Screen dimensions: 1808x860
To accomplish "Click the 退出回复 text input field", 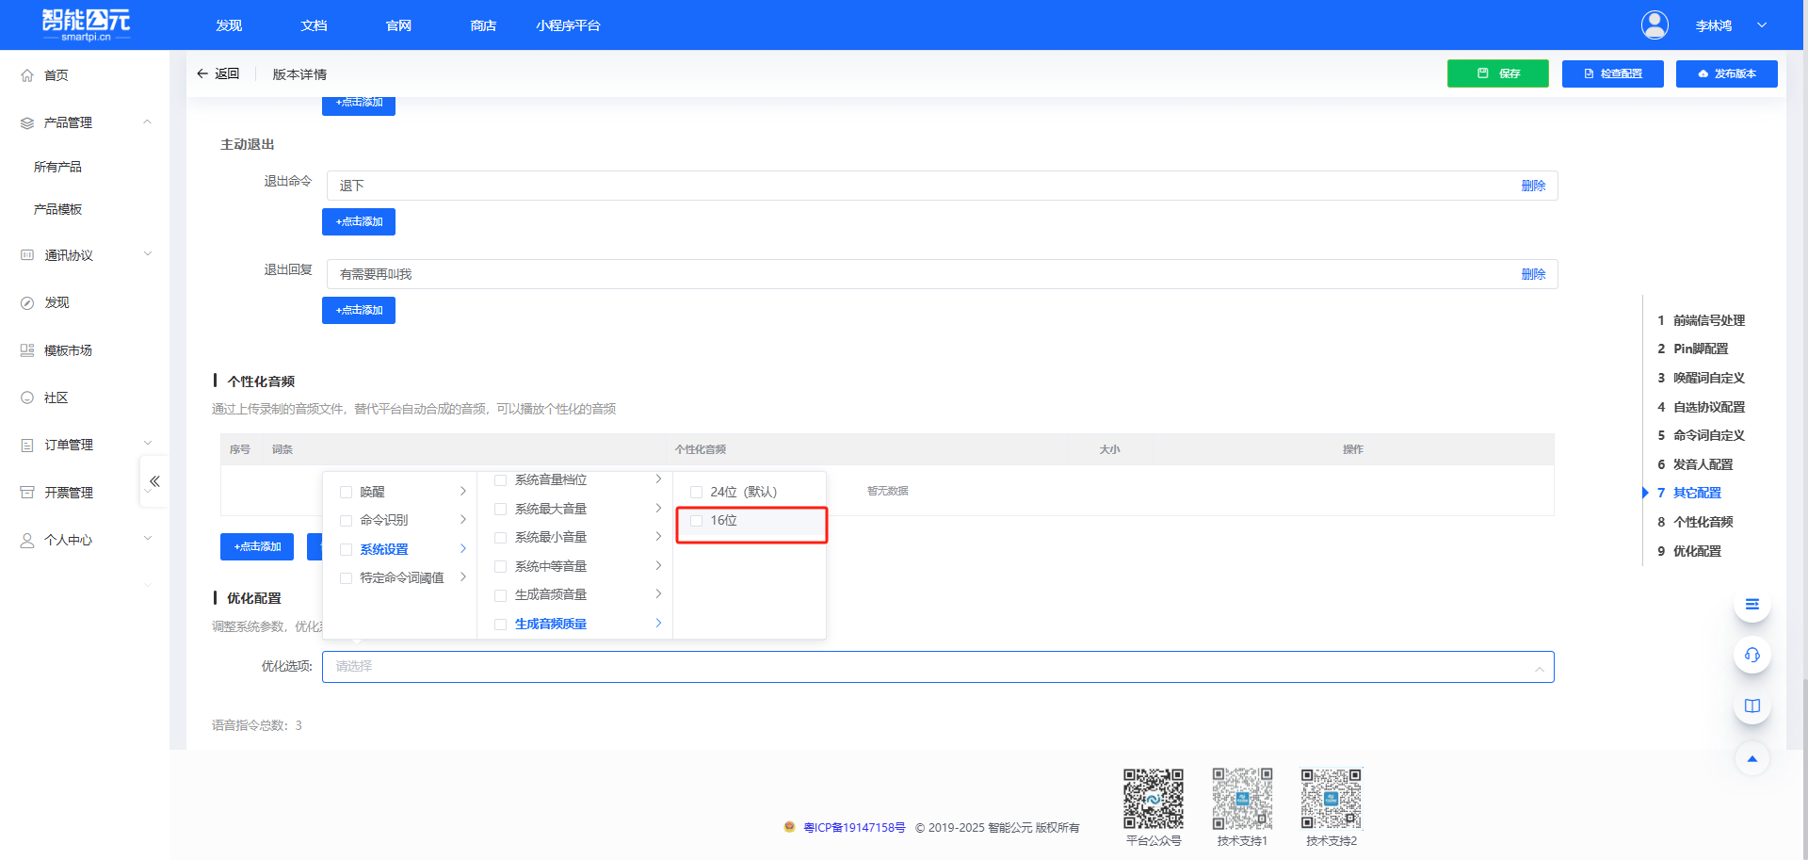I will tap(923, 274).
